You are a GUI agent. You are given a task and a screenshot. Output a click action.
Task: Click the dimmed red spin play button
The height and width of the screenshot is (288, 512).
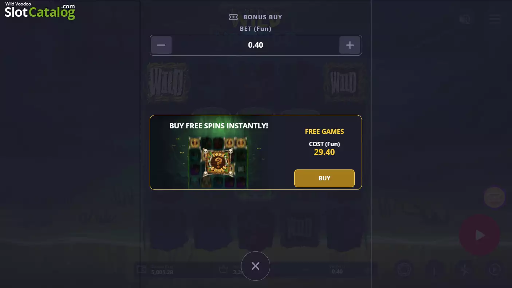[480, 235]
